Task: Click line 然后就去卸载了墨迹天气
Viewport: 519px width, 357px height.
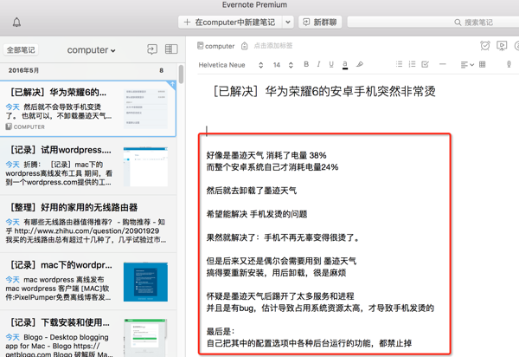Action: 252,191
